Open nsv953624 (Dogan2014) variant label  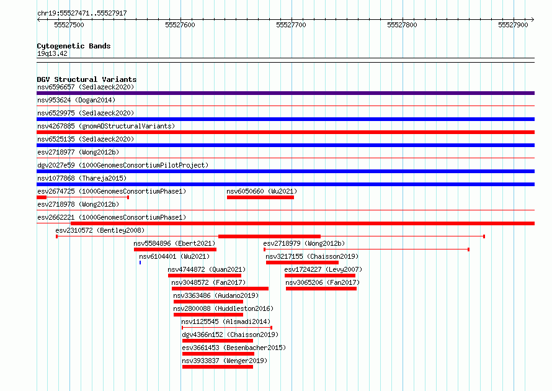76,100
